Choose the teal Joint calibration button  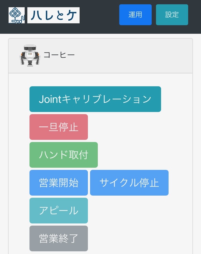coord(95,99)
